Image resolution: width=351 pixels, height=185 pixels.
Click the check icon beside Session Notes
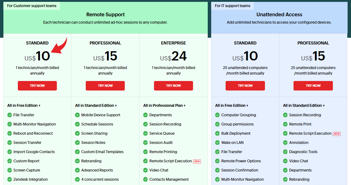point(77,143)
